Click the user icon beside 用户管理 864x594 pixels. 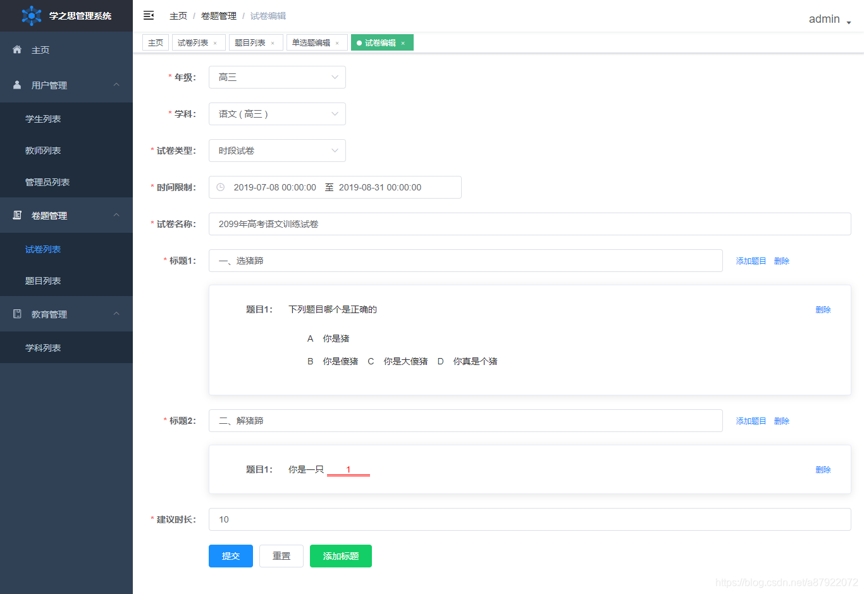click(17, 85)
